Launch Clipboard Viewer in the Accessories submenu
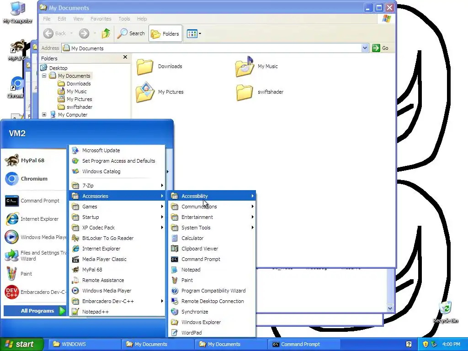The image size is (468, 351). tap(212, 248)
